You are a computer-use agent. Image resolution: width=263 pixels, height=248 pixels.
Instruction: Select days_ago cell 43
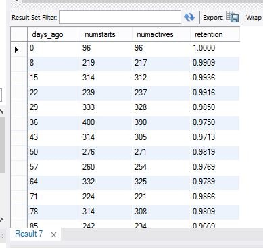[x=53, y=137]
